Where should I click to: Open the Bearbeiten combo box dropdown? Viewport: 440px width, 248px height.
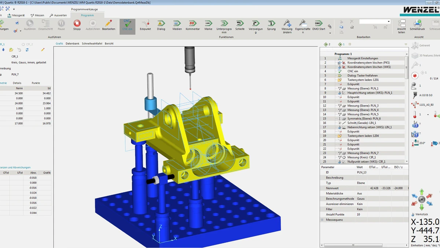click(389, 22)
